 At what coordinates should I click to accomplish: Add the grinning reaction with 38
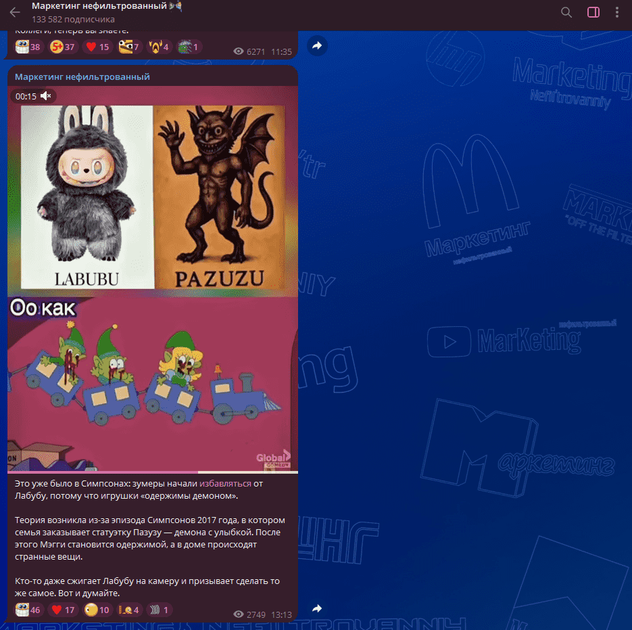point(28,47)
